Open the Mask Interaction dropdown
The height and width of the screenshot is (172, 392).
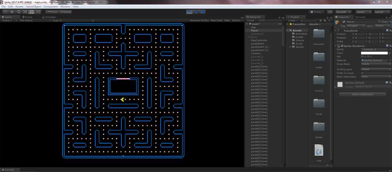(376, 76)
